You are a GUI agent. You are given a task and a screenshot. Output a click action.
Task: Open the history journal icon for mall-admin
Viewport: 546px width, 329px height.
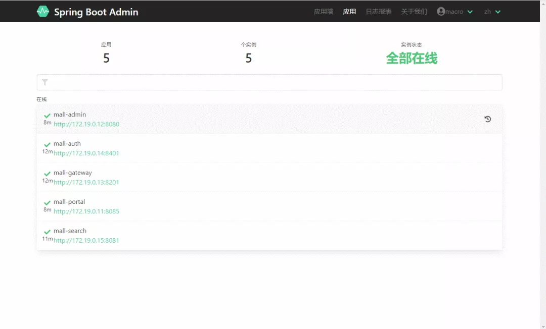pos(487,119)
